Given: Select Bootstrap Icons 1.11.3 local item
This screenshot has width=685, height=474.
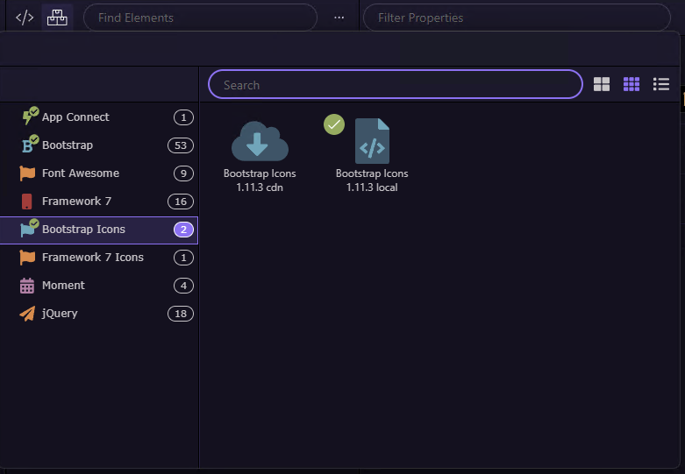Looking at the screenshot, I should pos(372,156).
